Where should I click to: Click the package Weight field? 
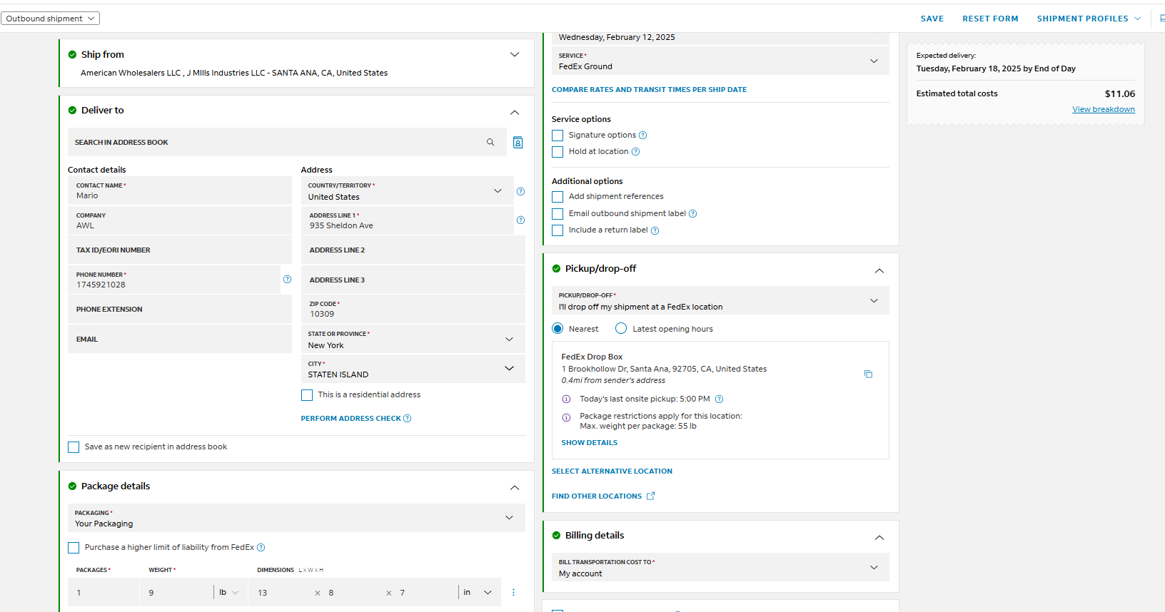tap(176, 592)
